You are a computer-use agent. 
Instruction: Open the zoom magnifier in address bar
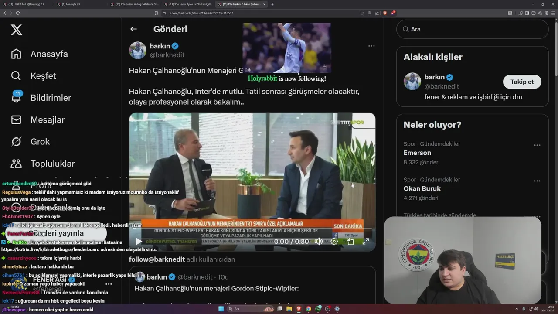pos(370,13)
